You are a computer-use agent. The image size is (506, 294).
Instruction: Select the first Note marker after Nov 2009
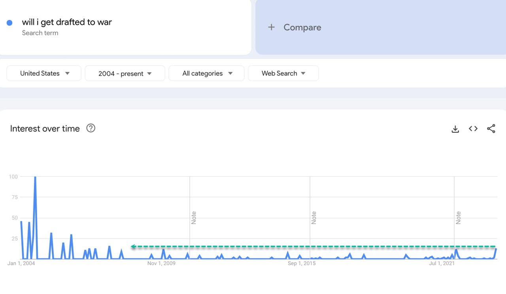194,218
